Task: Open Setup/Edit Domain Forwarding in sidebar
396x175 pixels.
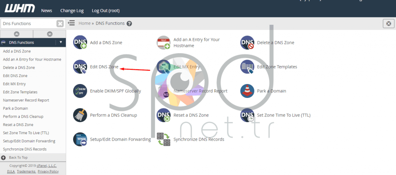Action: 29,141
